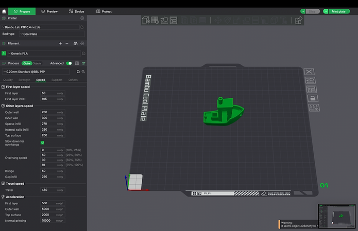Click the Arrange all objects icon

(174, 20)
